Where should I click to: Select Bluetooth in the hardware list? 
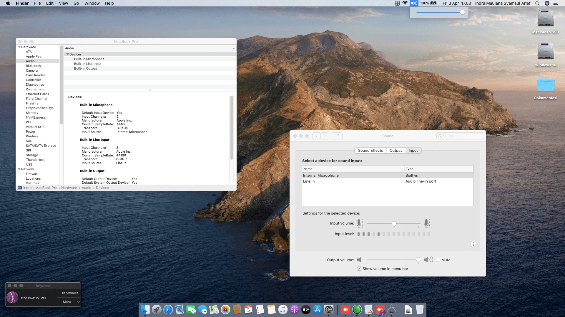(33, 66)
